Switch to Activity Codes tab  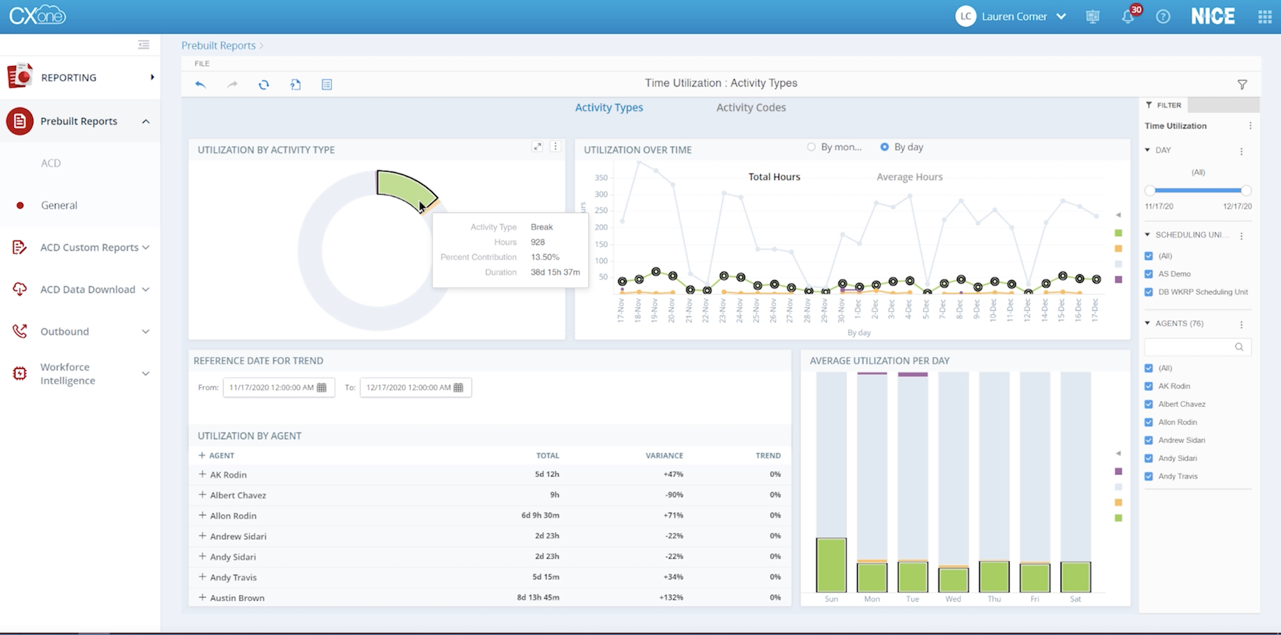pos(751,108)
